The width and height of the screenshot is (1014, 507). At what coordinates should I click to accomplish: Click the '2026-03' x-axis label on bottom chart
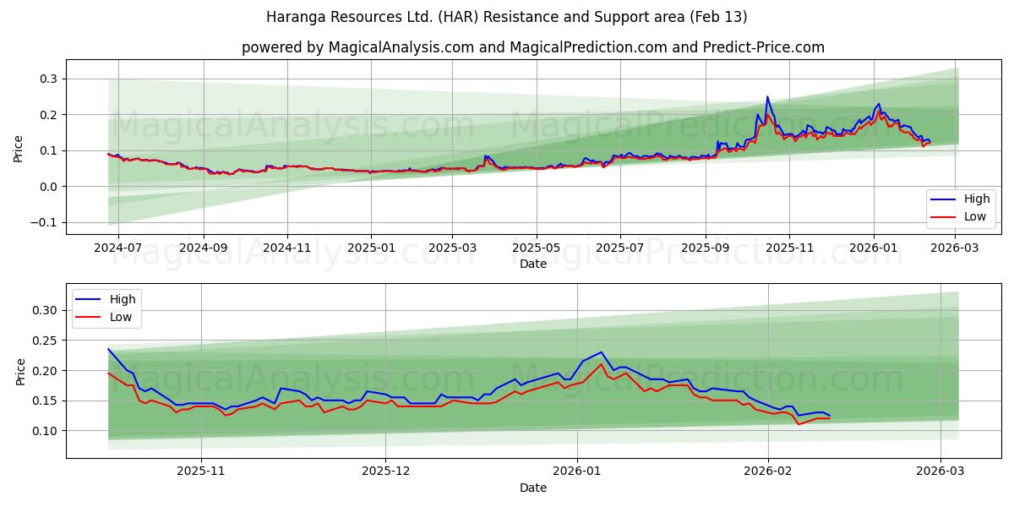pos(940,472)
